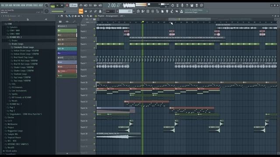
Task: Select the Delete tool in Playlist
Action: coord(73,16)
